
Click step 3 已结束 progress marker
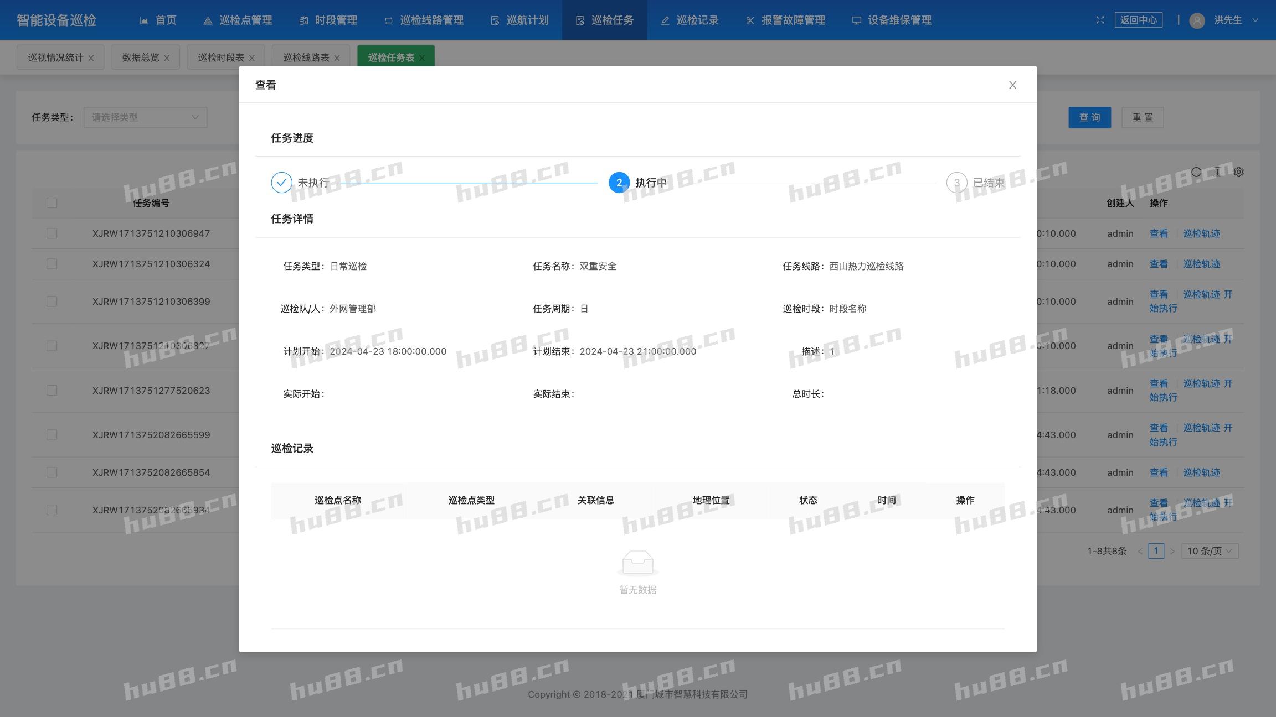tap(956, 183)
